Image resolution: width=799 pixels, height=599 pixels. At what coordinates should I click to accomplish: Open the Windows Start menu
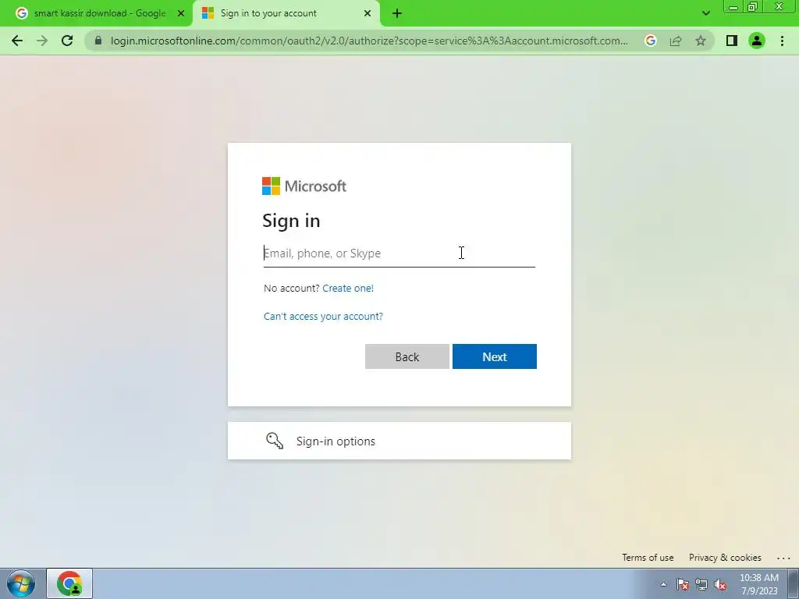(21, 583)
